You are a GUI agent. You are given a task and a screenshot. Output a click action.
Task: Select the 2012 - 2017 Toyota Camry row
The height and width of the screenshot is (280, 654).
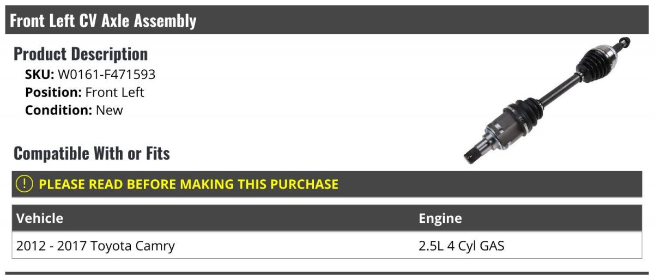pyautogui.click(x=326, y=246)
